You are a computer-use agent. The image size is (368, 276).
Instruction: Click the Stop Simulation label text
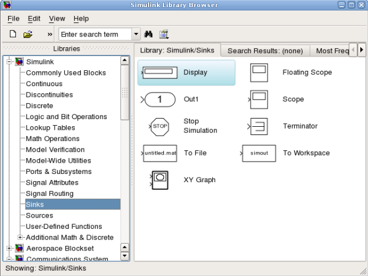[x=200, y=126]
